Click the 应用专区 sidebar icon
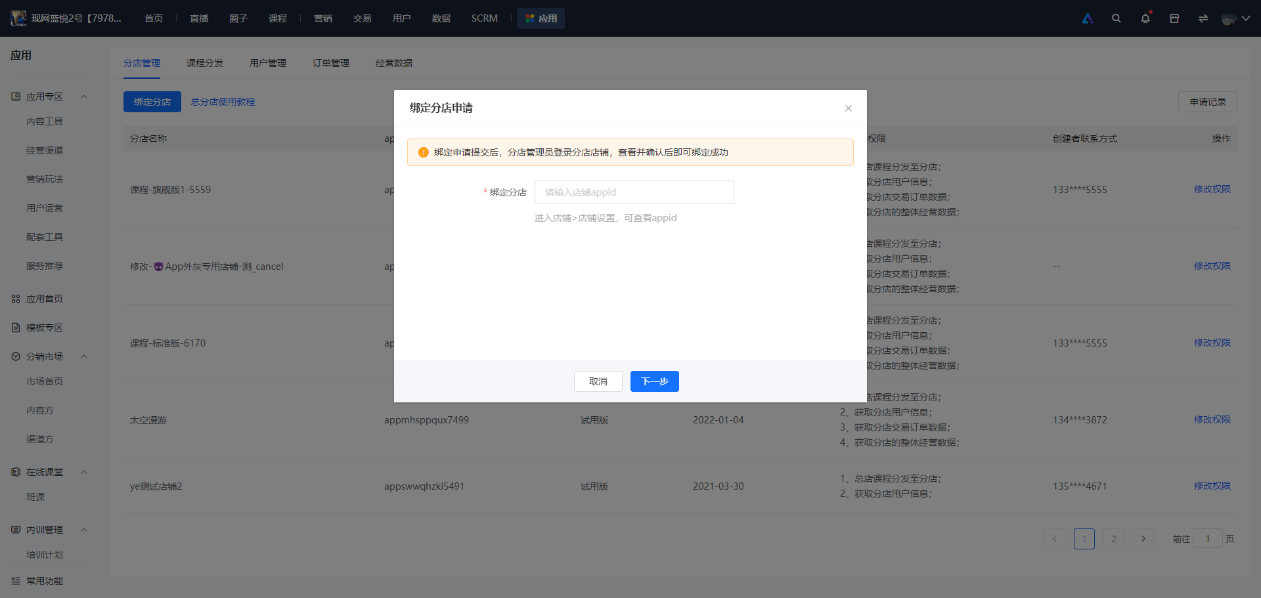Screen dimensions: 1261x598 coord(16,96)
